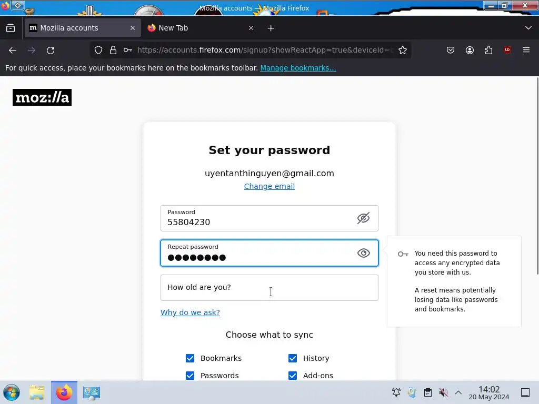Click the sticky window diamond icon
The image size is (539, 404).
click(17, 5)
